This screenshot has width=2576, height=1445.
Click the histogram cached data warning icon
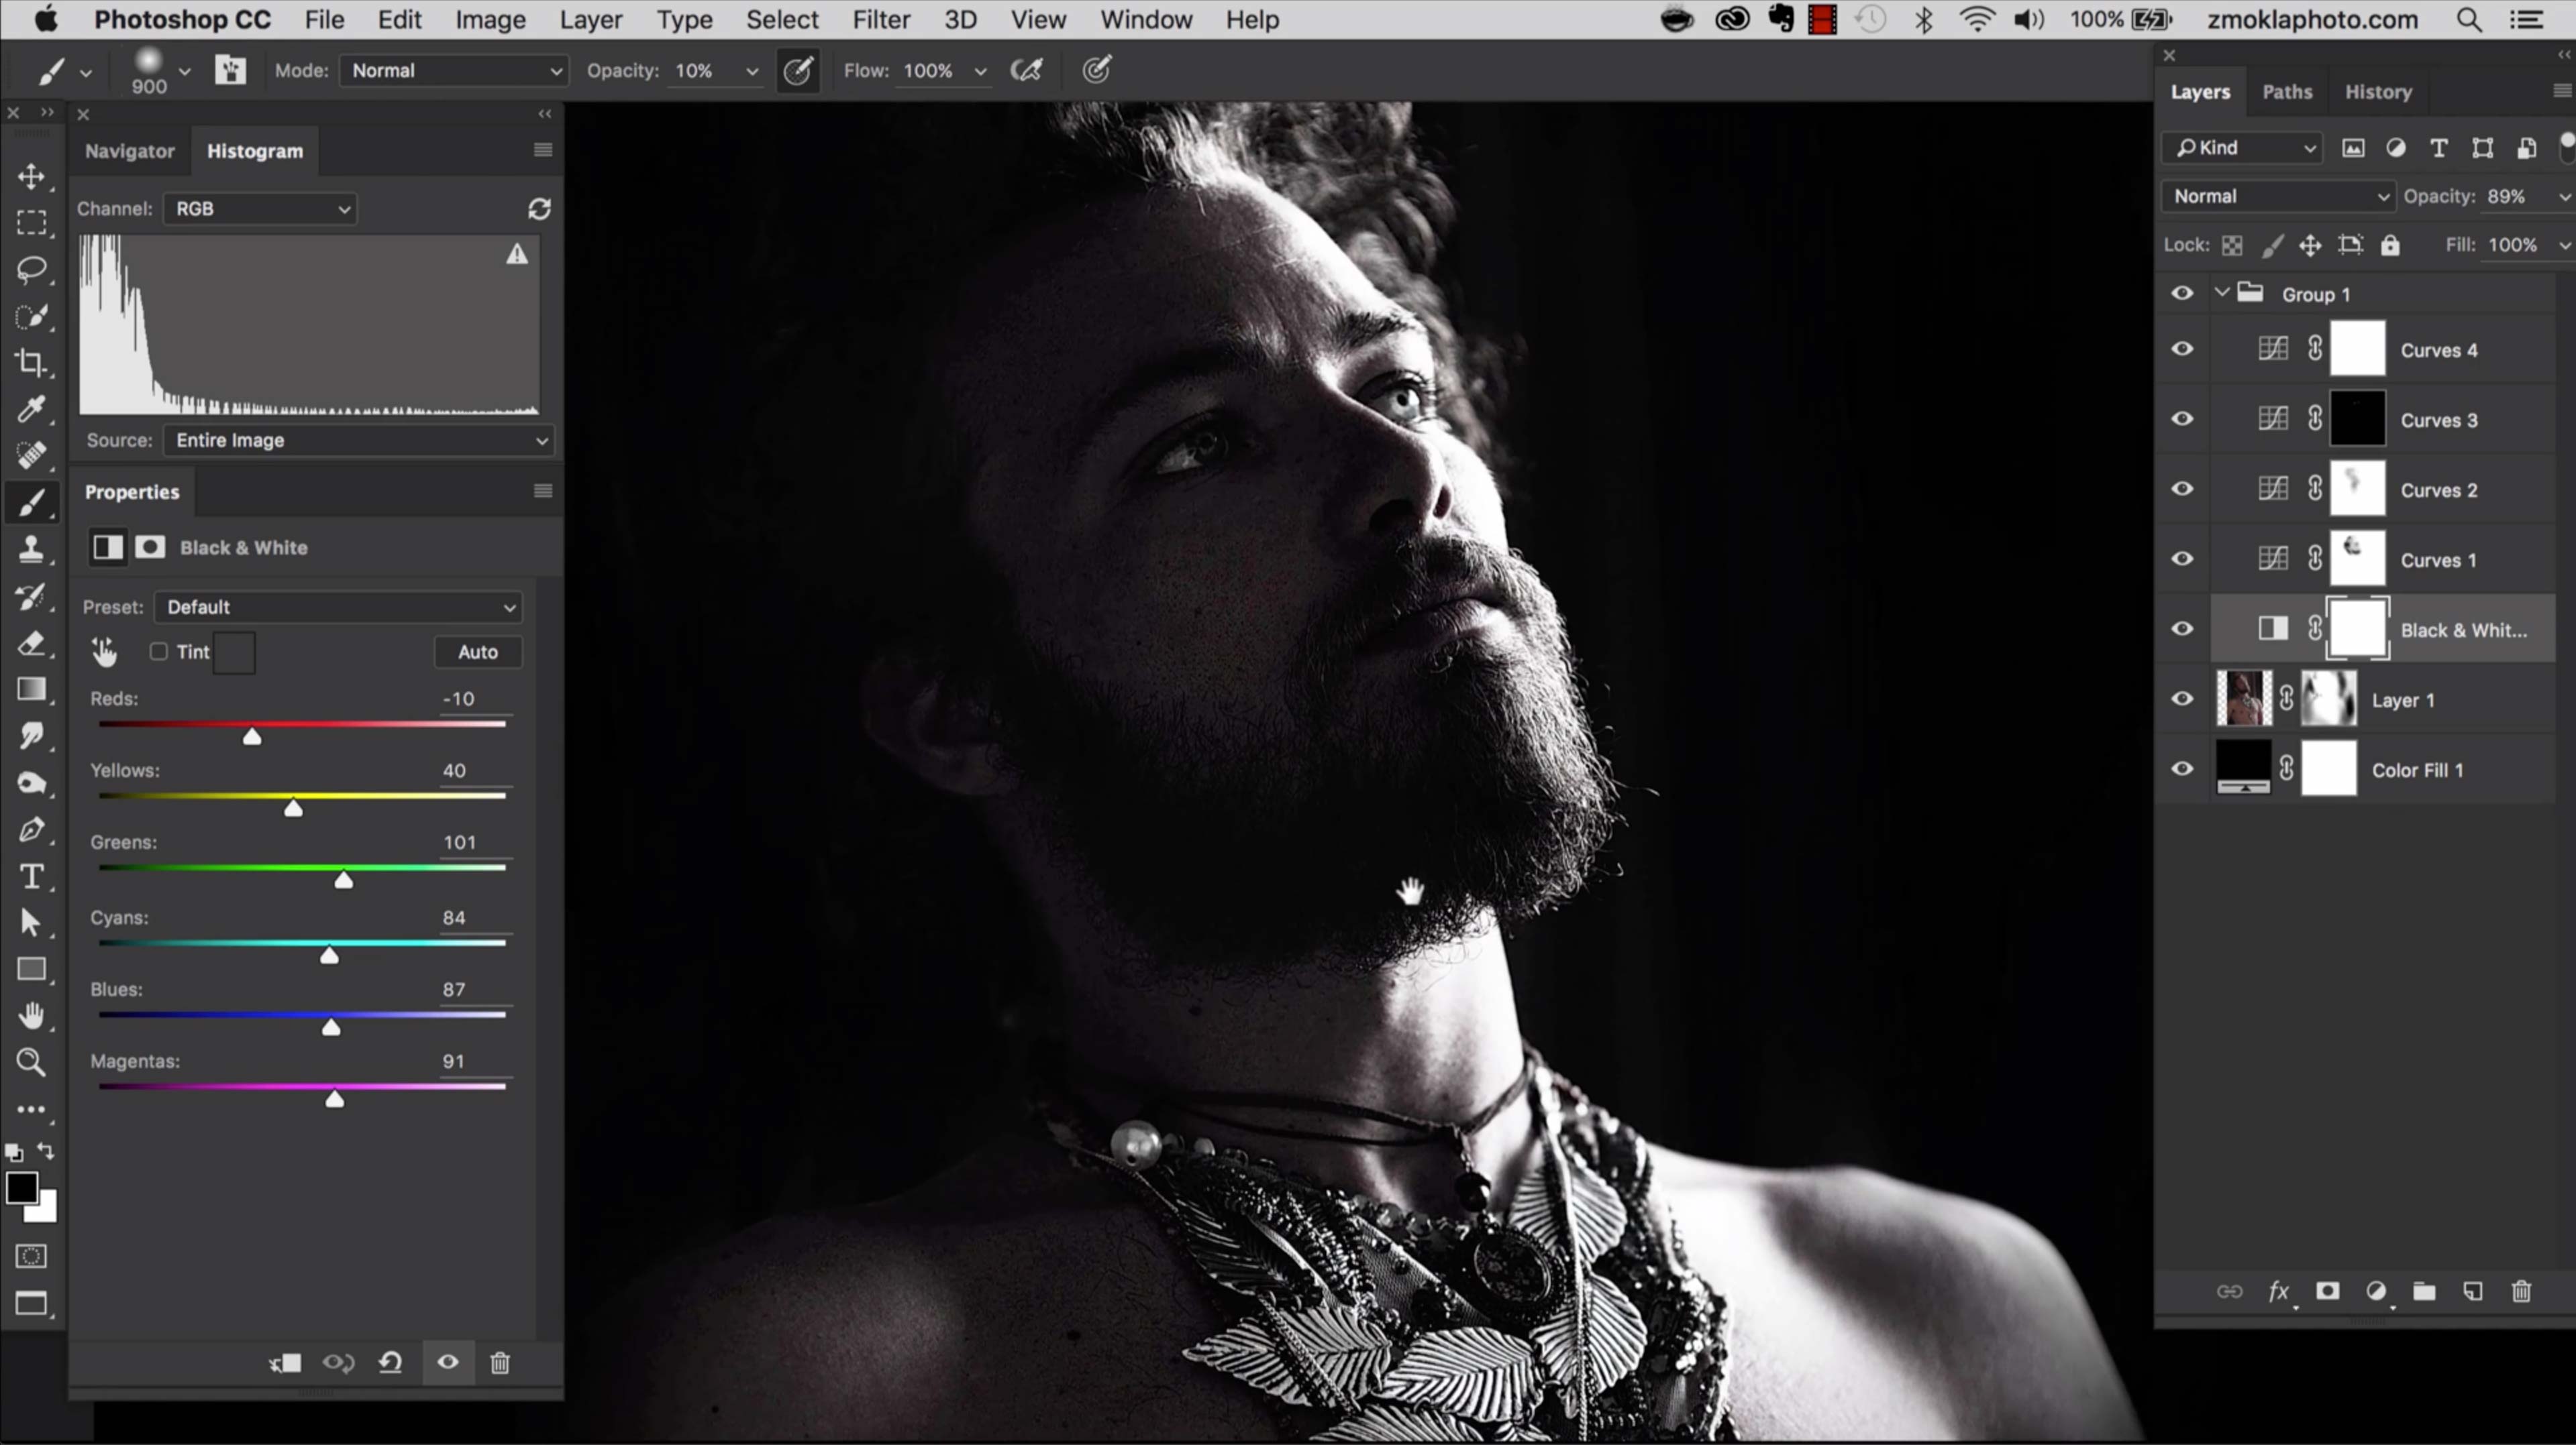pos(517,254)
